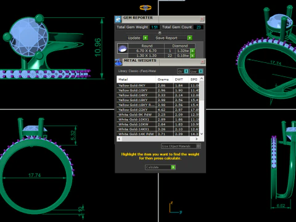
Task: Select the Yellow Gold:10KY row
Action: tap(158, 90)
